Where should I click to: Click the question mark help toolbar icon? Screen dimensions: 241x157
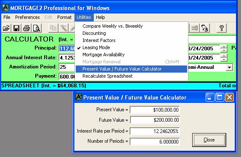tap(222, 28)
